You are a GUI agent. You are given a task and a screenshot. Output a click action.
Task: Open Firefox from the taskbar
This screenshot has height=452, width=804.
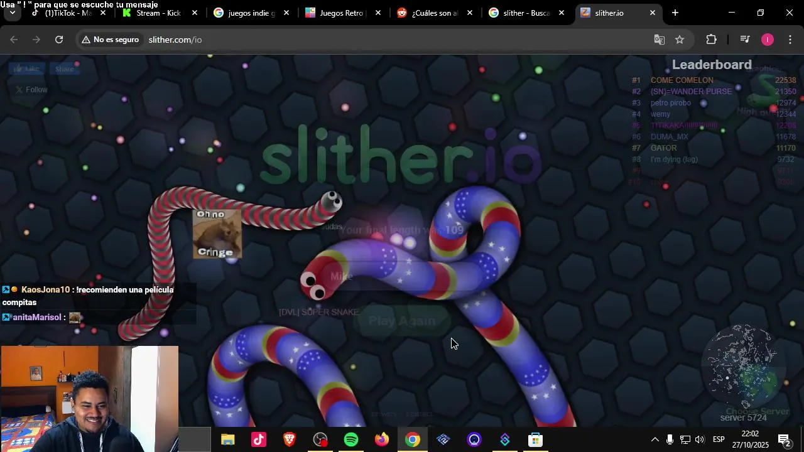click(x=382, y=439)
